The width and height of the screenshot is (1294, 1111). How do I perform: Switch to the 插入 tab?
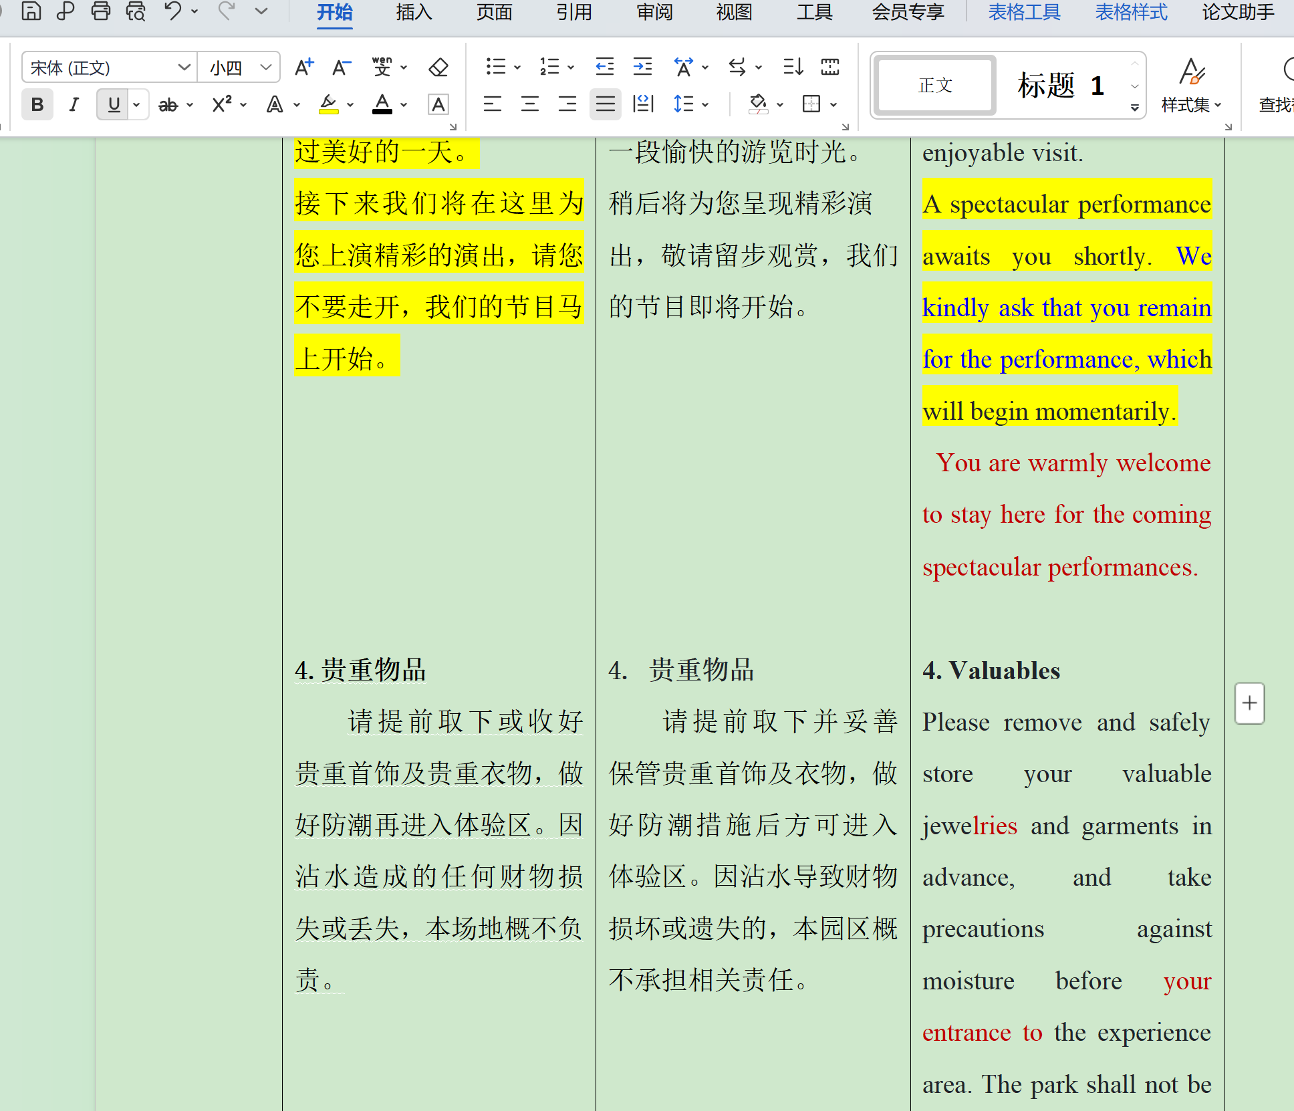coord(414,13)
